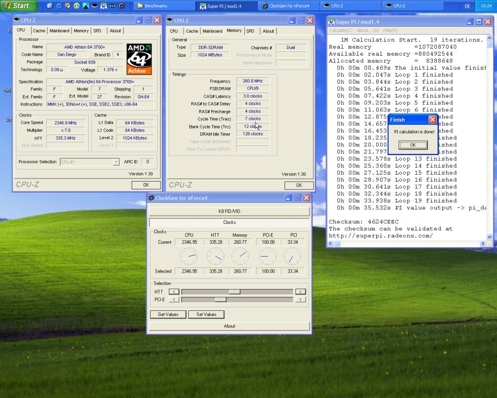Click the AMD Athlon 64 logo in CPU-Z
The height and width of the screenshot is (398, 497).
coord(139,59)
